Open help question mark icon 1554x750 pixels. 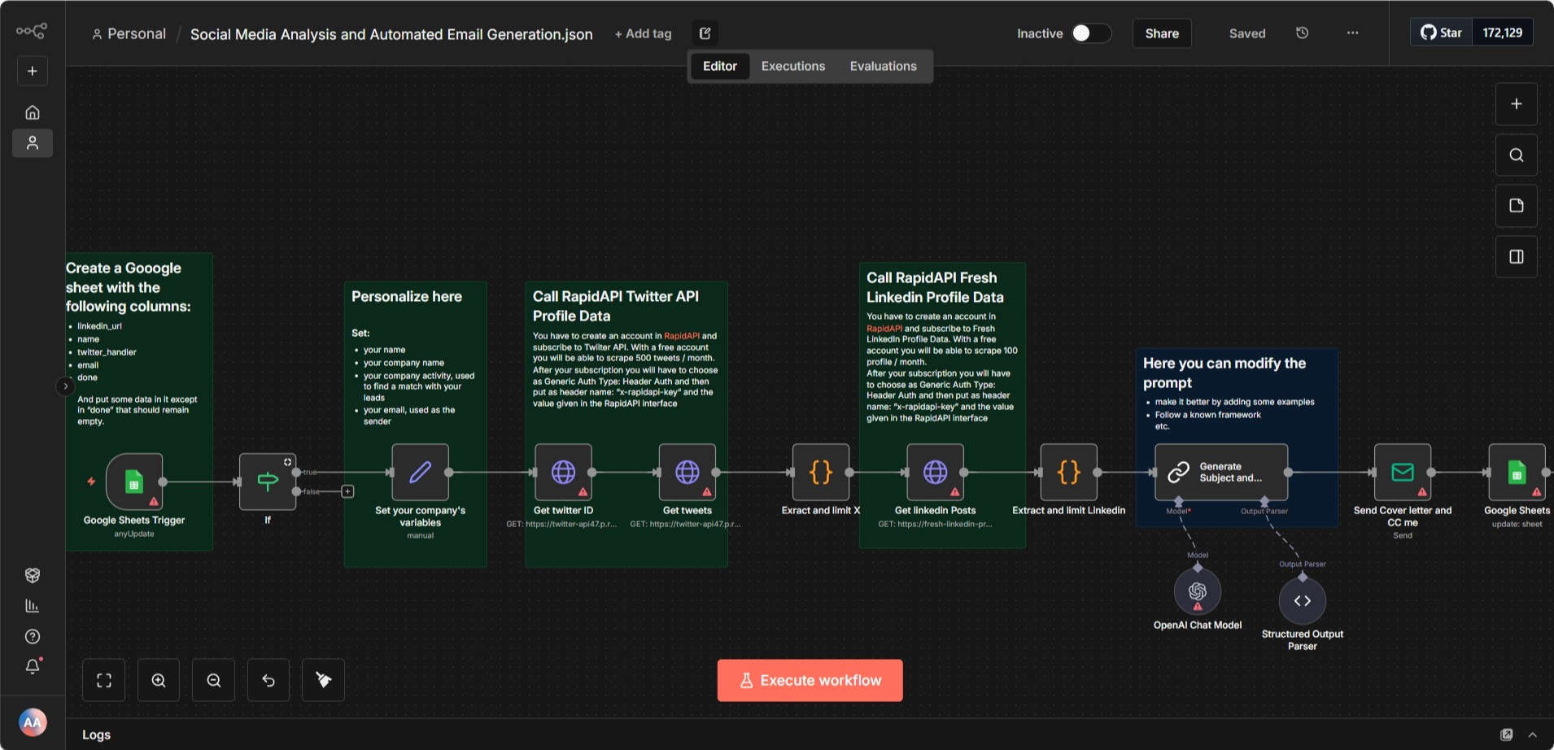(x=33, y=637)
